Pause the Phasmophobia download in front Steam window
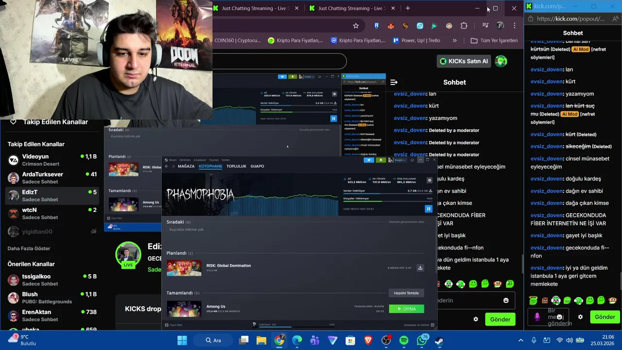This screenshot has height=350, width=622. coord(428,209)
